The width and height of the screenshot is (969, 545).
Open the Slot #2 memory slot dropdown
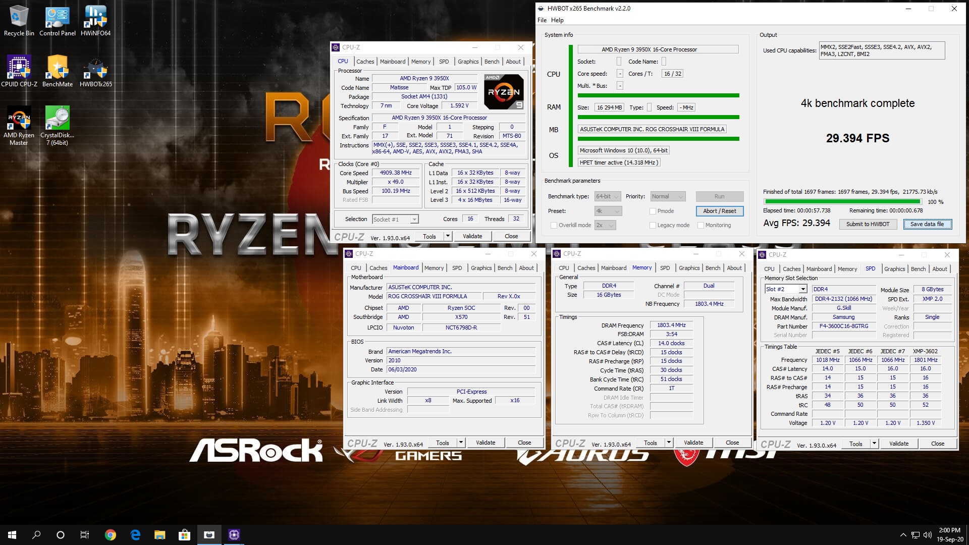click(786, 289)
